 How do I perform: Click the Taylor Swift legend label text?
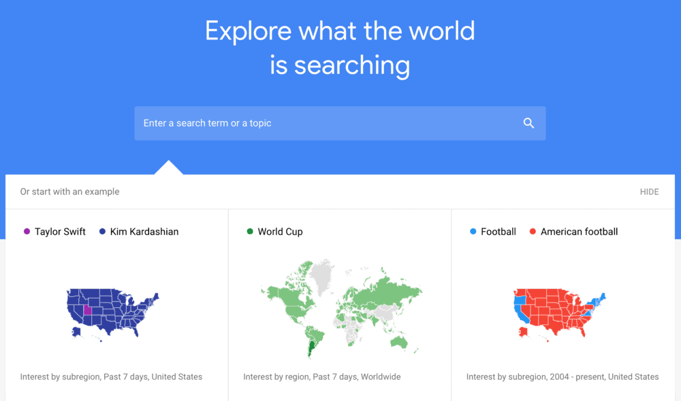60,231
